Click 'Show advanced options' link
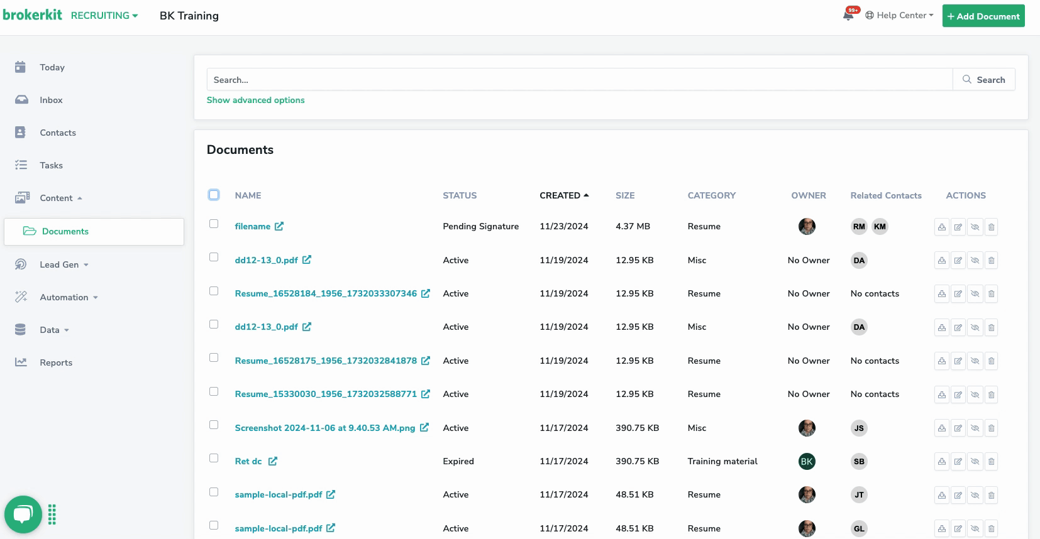 click(255, 100)
